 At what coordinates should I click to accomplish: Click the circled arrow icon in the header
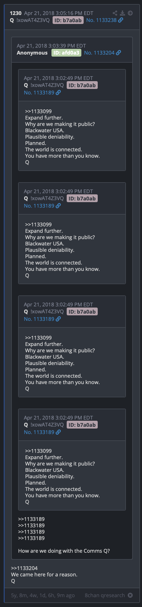[x=130, y=13]
